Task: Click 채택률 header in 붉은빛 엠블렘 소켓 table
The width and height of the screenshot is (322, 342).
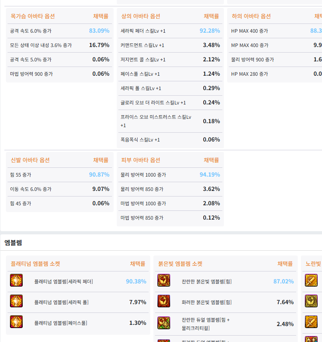Action: [x=285, y=264]
